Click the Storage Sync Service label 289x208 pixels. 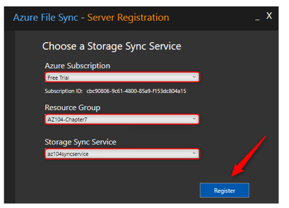coord(80,142)
